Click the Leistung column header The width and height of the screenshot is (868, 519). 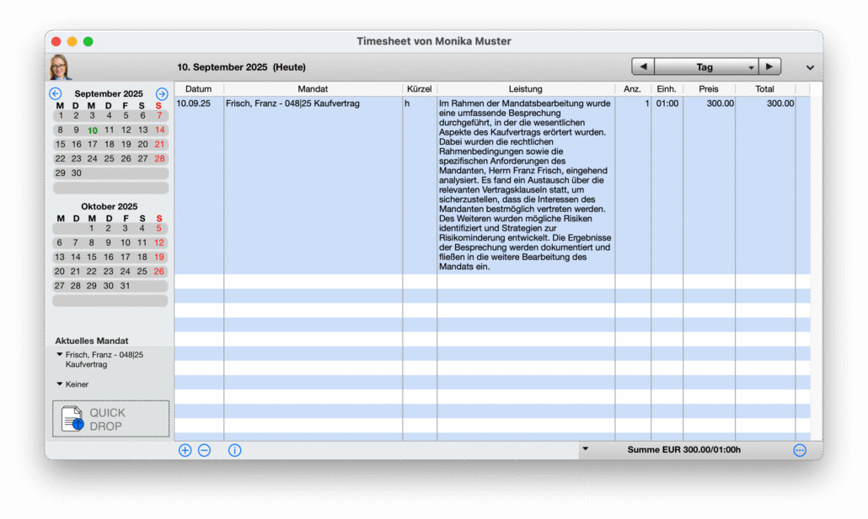click(x=526, y=88)
